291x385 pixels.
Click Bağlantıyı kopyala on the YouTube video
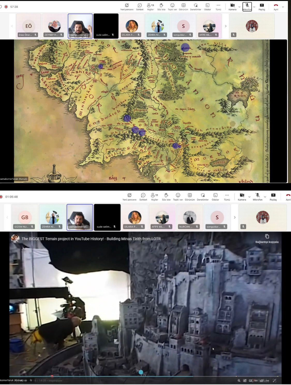pos(267,238)
